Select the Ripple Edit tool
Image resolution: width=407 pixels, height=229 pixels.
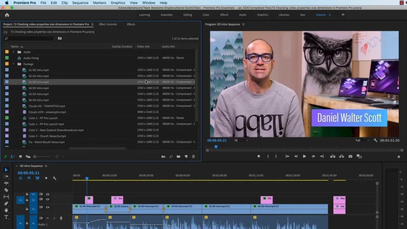[x=6, y=183]
